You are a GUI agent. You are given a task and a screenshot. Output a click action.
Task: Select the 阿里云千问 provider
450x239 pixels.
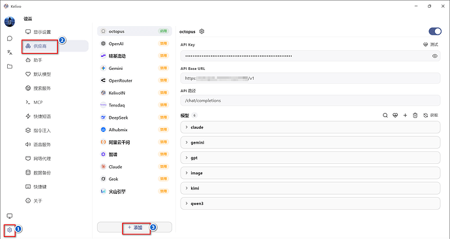pos(134,142)
